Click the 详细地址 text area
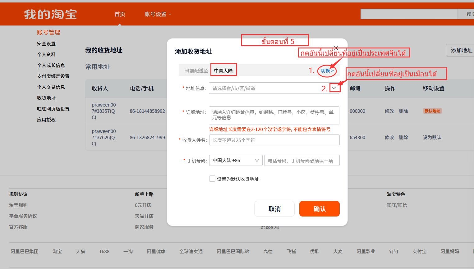 coord(274,116)
